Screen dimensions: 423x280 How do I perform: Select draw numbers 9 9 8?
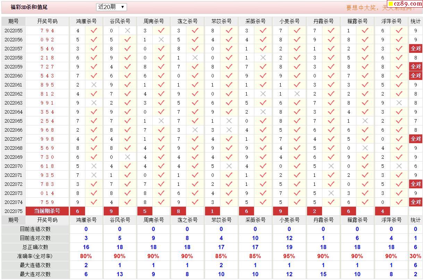(x=47, y=139)
